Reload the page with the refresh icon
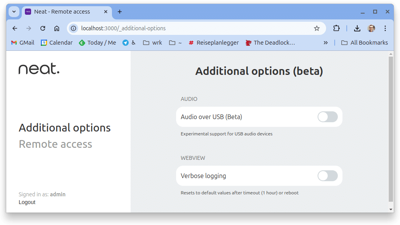The height and width of the screenshot is (225, 400). point(43,28)
